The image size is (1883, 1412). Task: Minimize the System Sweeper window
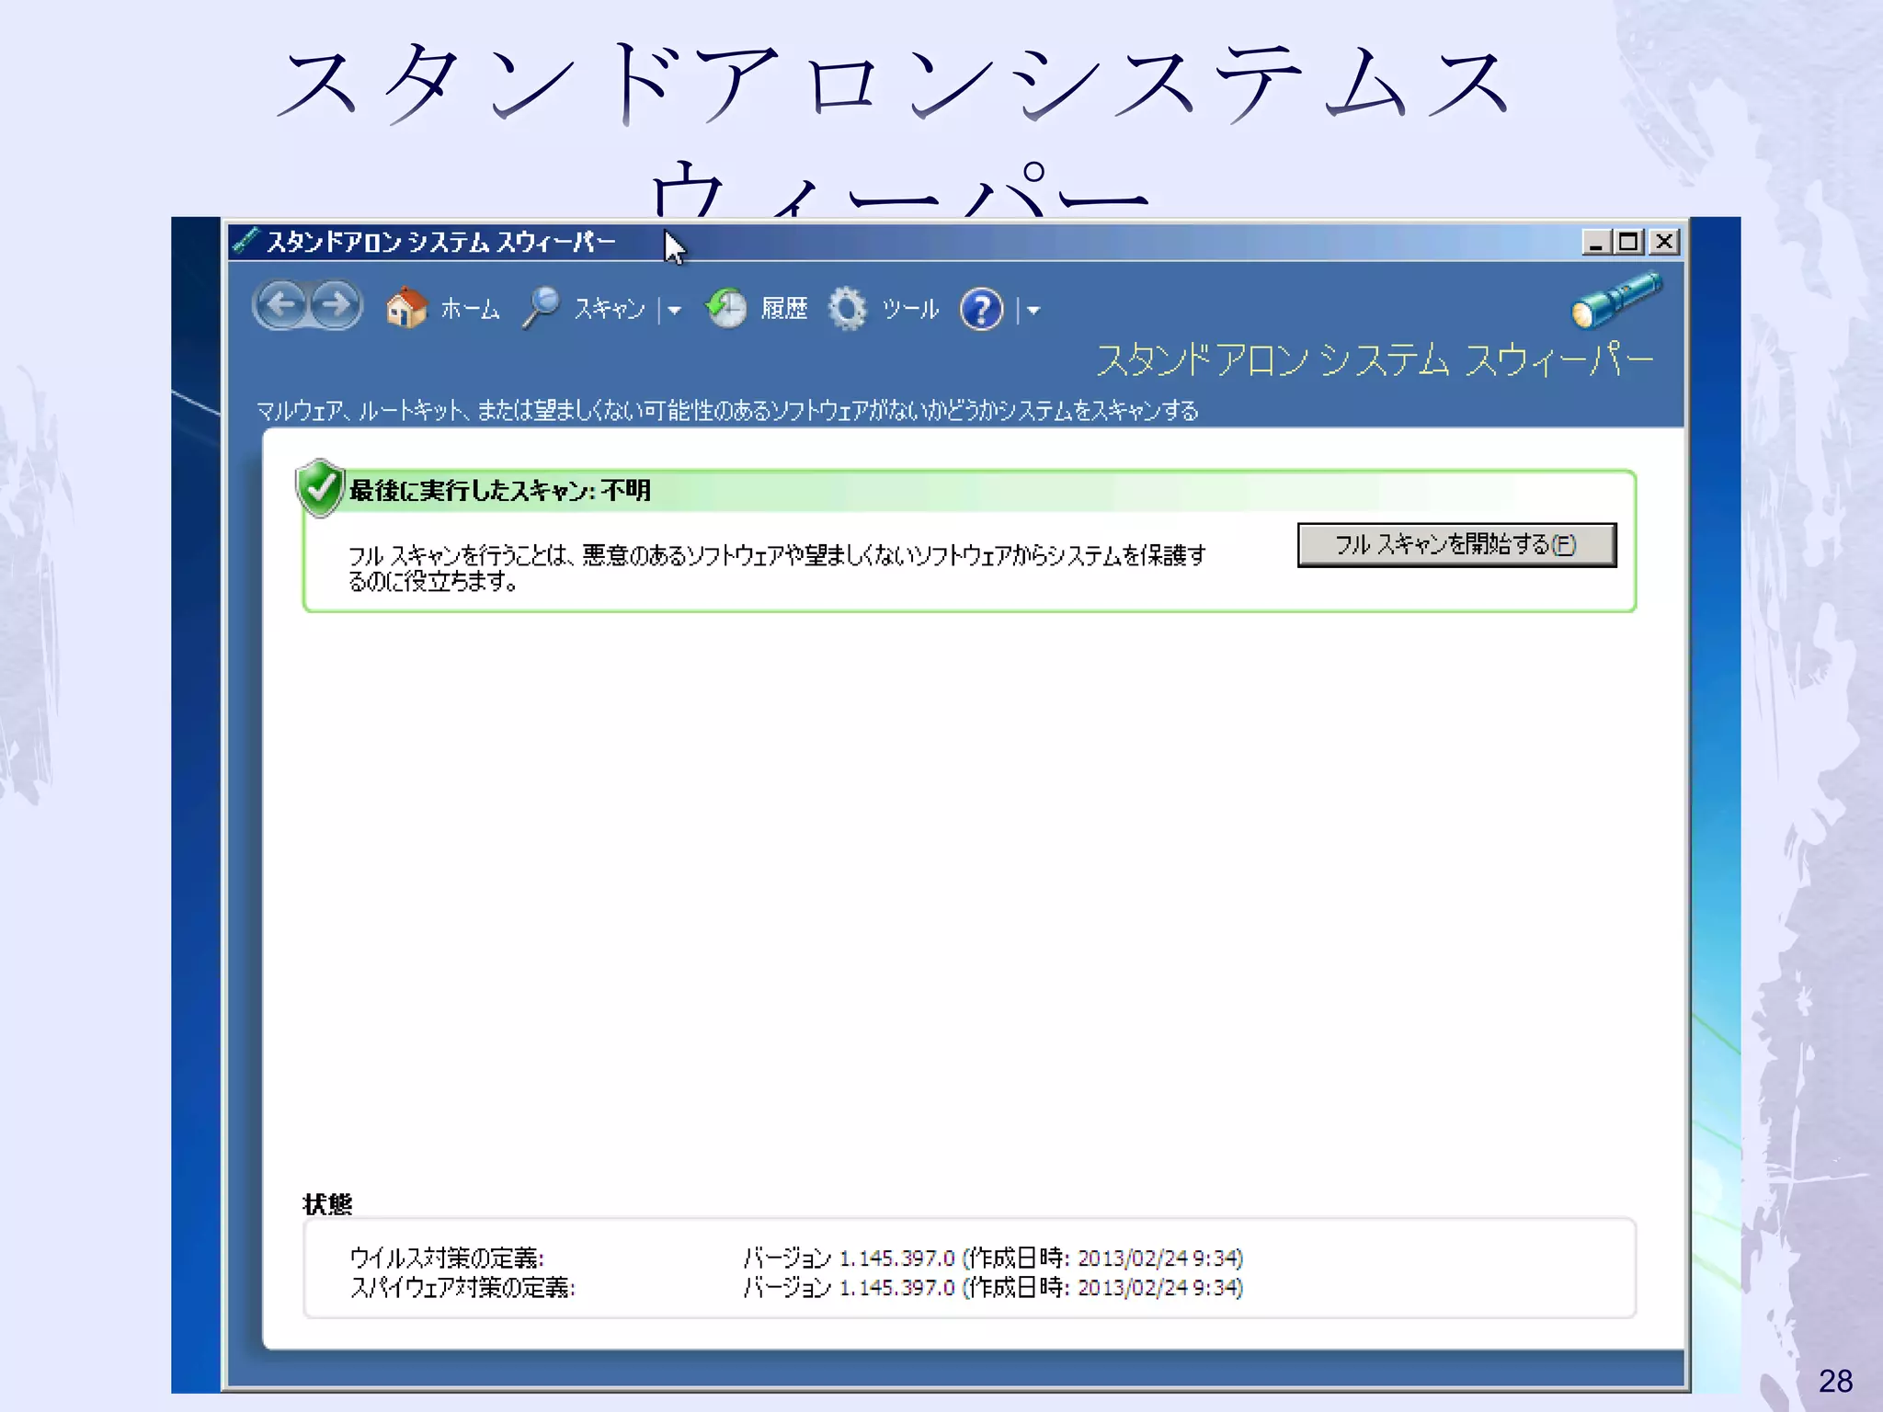point(1595,242)
